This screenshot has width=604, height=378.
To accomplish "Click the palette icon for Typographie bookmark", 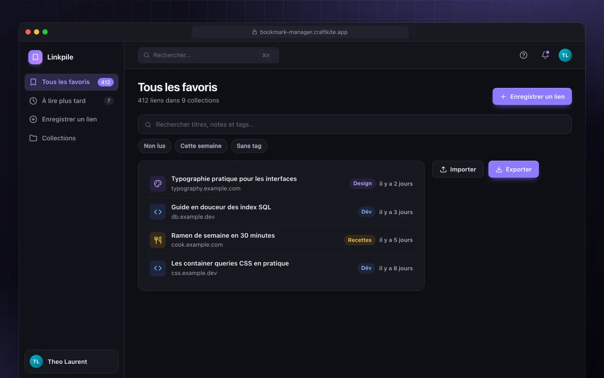I will coord(158,184).
